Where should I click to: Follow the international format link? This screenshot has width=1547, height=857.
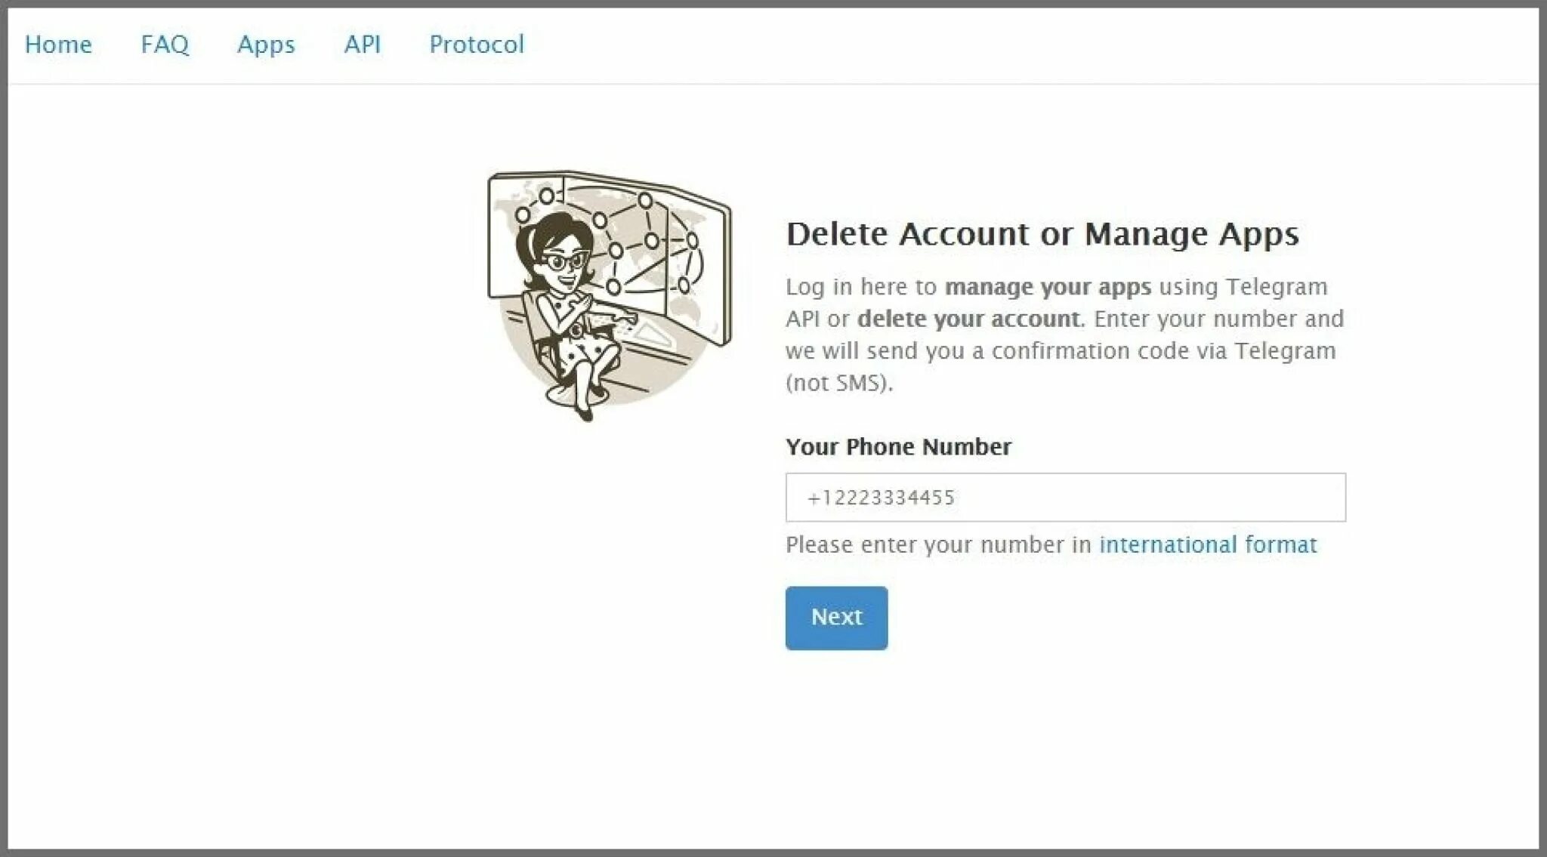pos(1207,544)
